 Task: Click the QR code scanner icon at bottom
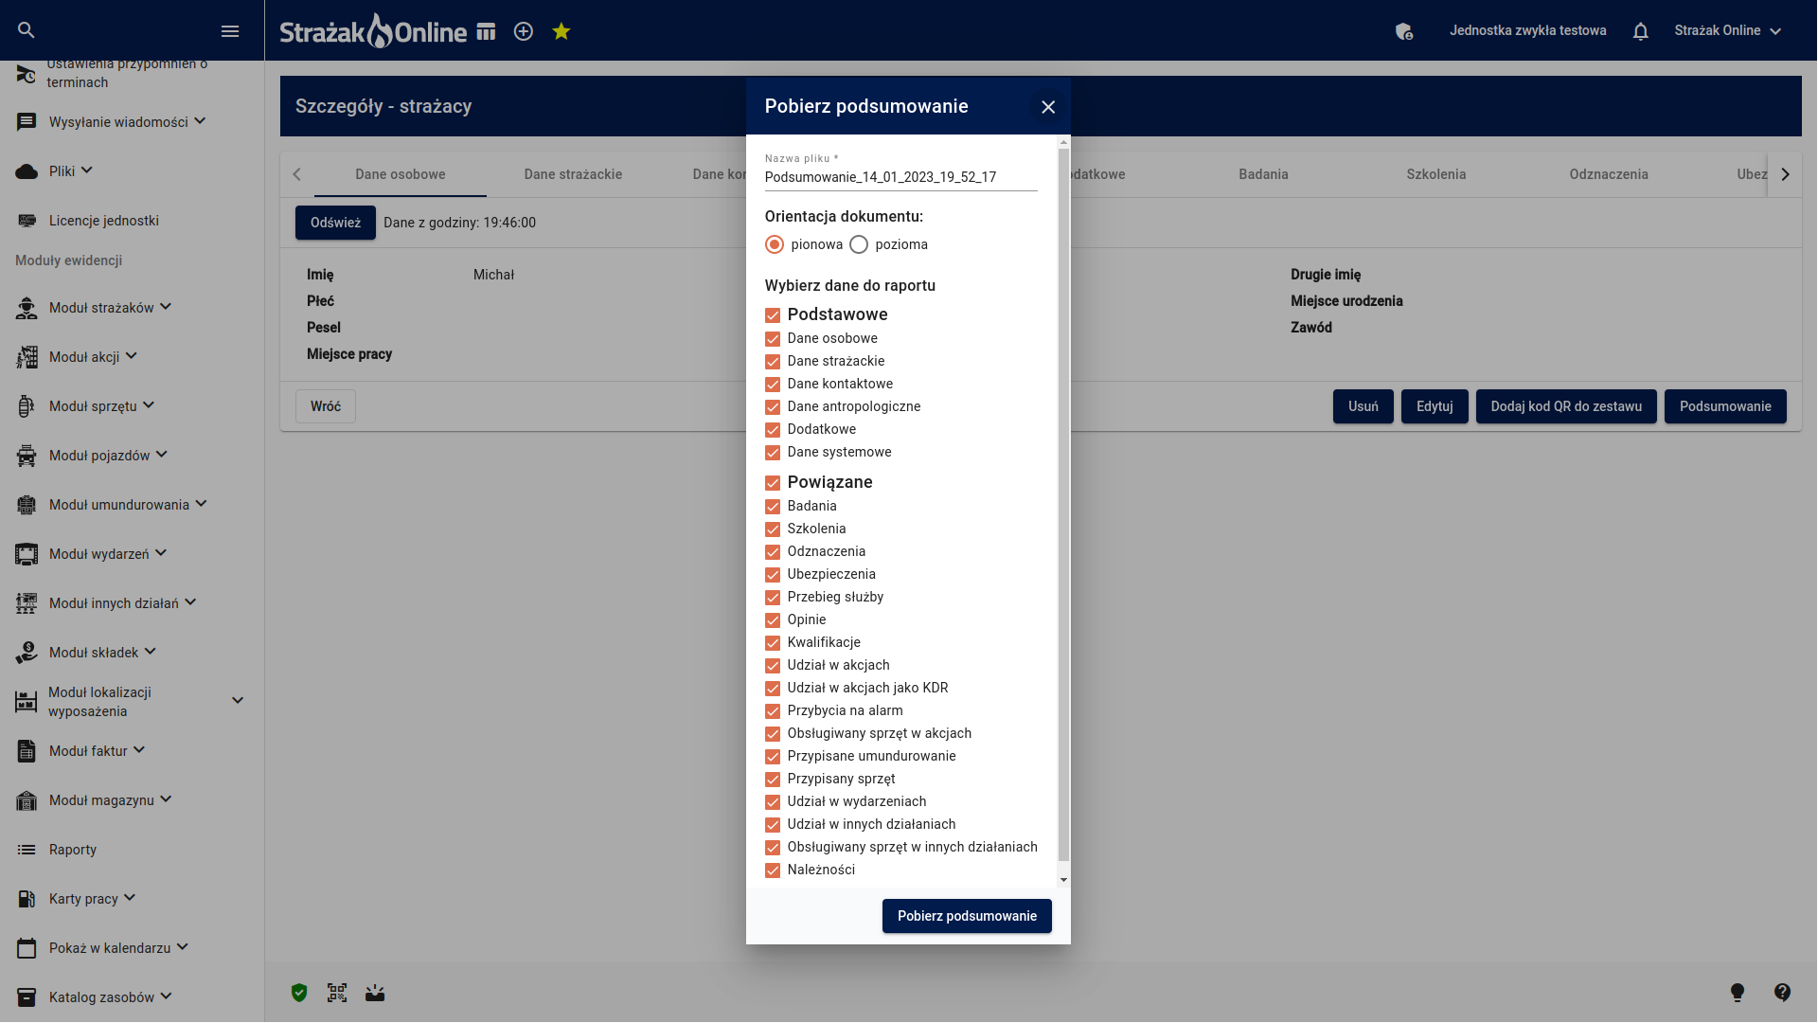(337, 993)
